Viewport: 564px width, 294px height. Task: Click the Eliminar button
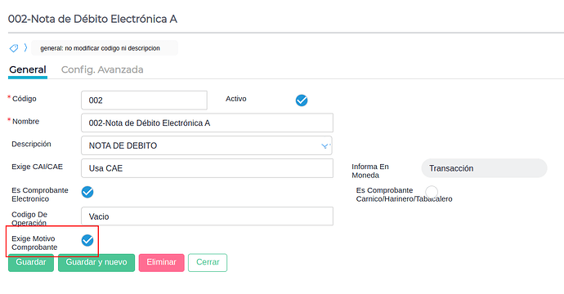[162, 262]
